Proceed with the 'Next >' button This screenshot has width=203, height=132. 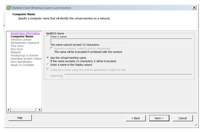(x=159, y=118)
